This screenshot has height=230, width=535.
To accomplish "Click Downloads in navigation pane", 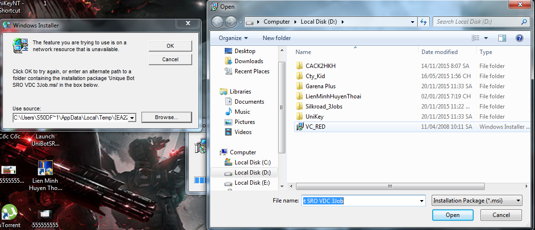I will 249,61.
